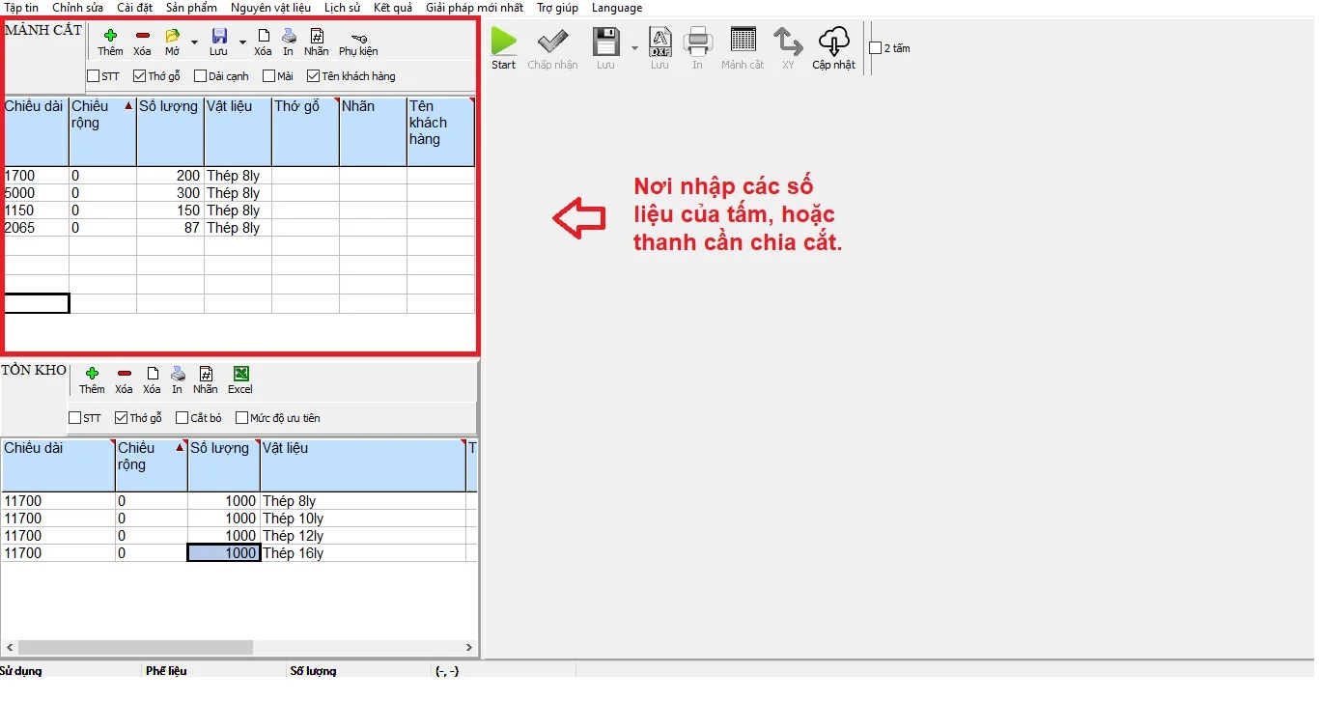Click the Chiều rộng column header to sort

point(97,126)
